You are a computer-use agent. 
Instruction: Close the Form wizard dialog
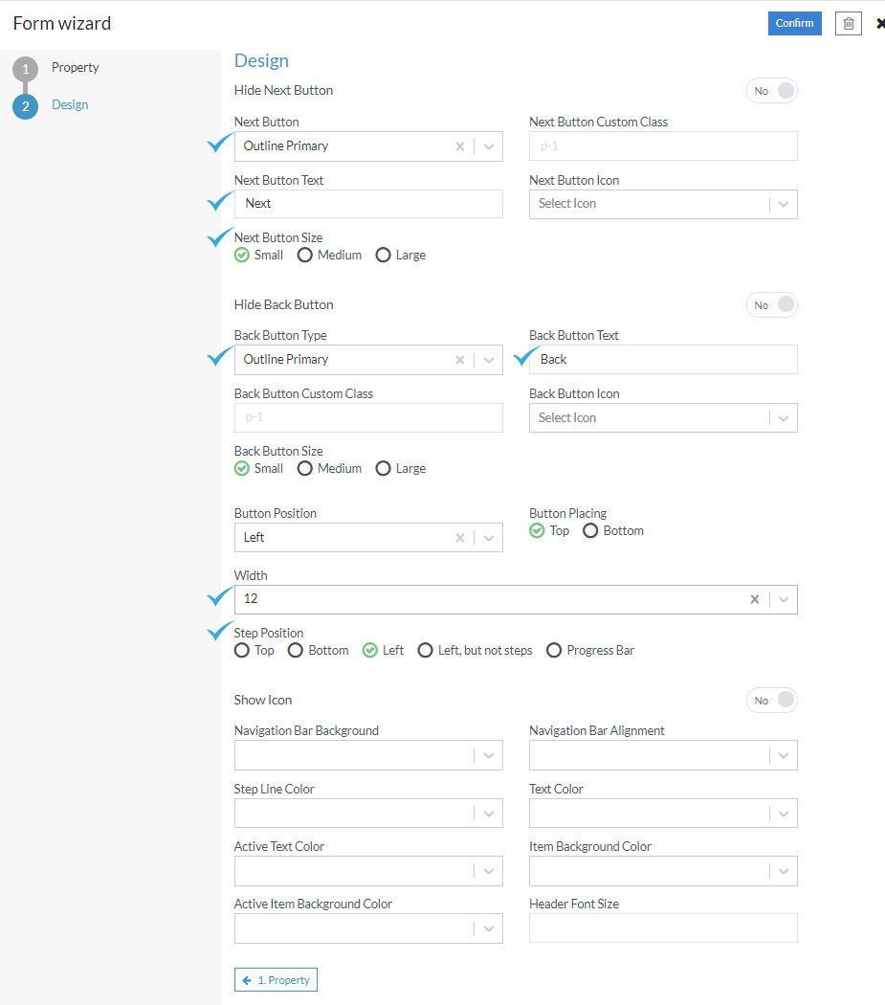[879, 23]
